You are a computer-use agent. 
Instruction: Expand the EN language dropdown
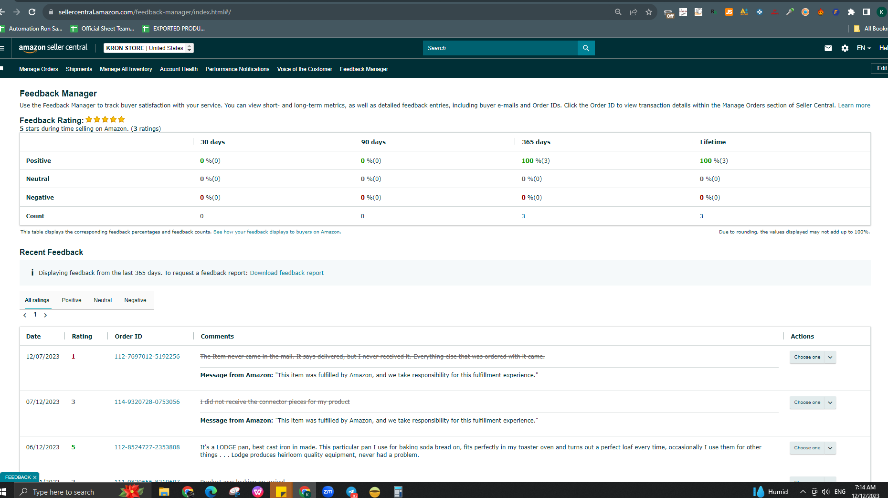864,48
